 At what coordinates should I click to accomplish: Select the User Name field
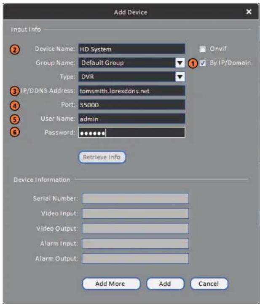[131, 119]
